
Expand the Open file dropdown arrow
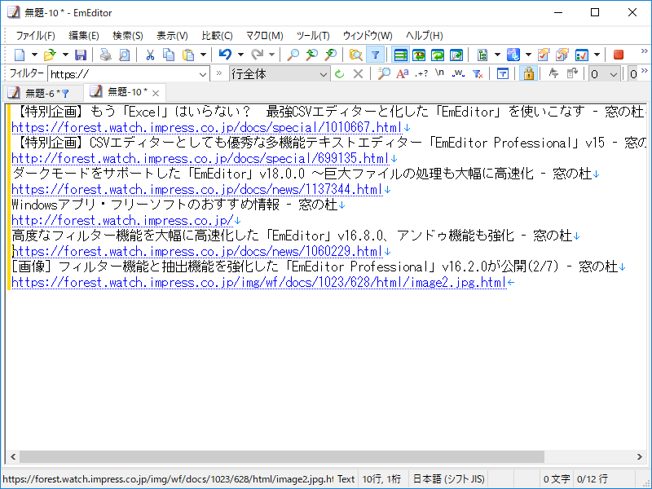pos(65,55)
